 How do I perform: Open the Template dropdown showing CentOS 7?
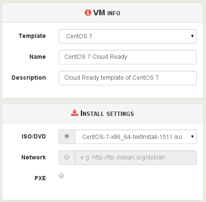click(128, 36)
